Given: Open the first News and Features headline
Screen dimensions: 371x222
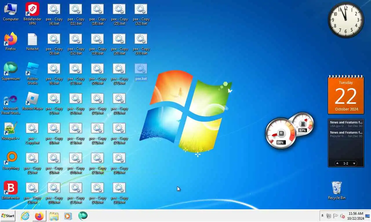Looking at the screenshot, I should click(346, 124).
